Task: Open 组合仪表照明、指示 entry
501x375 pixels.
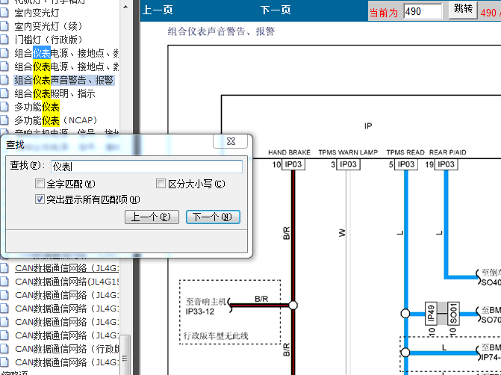Action: [x=55, y=93]
